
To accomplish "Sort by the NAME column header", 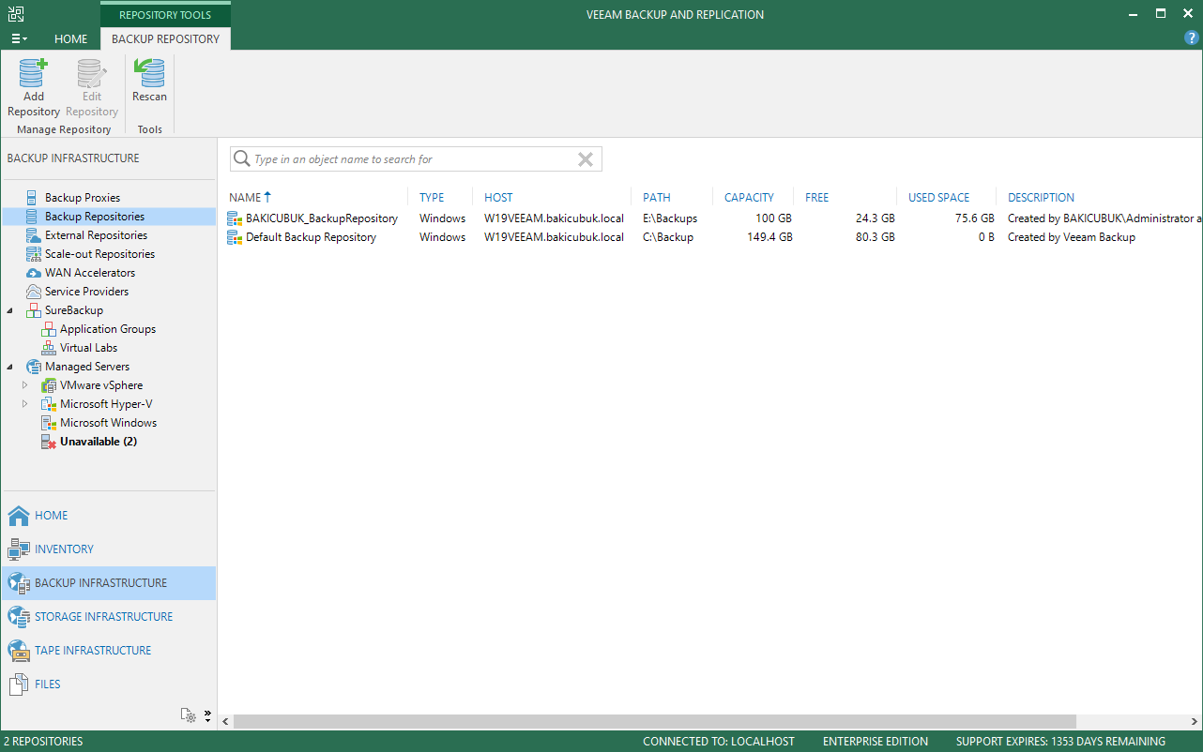I will tap(244, 198).
